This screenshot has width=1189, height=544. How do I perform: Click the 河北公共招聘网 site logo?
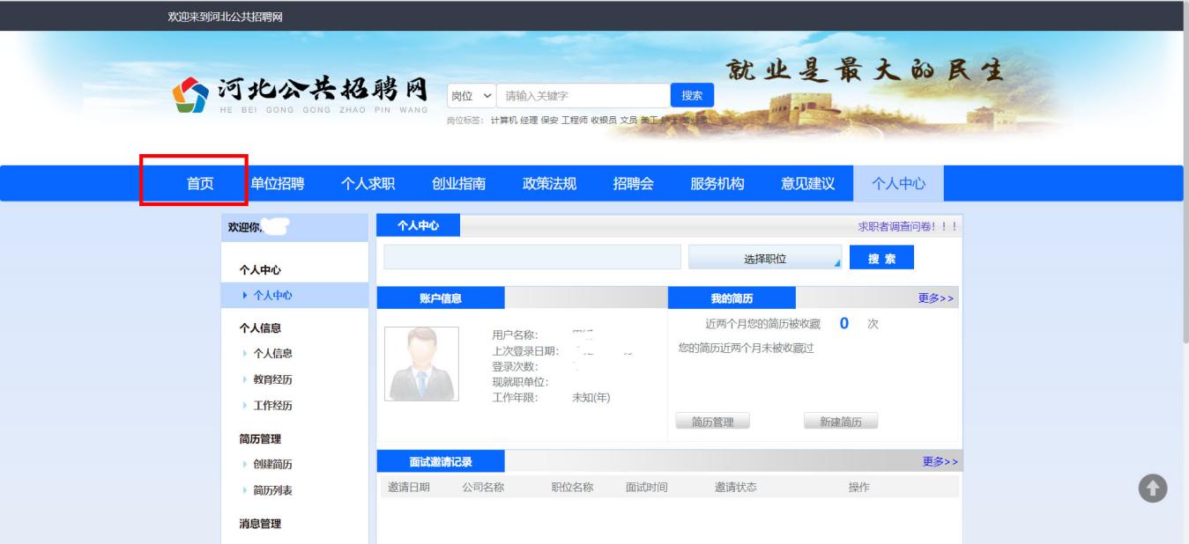click(300, 96)
